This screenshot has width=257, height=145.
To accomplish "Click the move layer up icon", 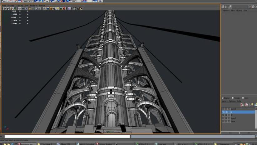I will pyautogui.click(x=242, y=105).
